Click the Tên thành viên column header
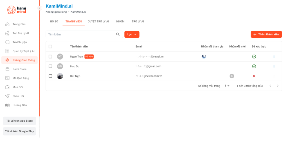The image size is (288, 150). pyautogui.click(x=79, y=46)
